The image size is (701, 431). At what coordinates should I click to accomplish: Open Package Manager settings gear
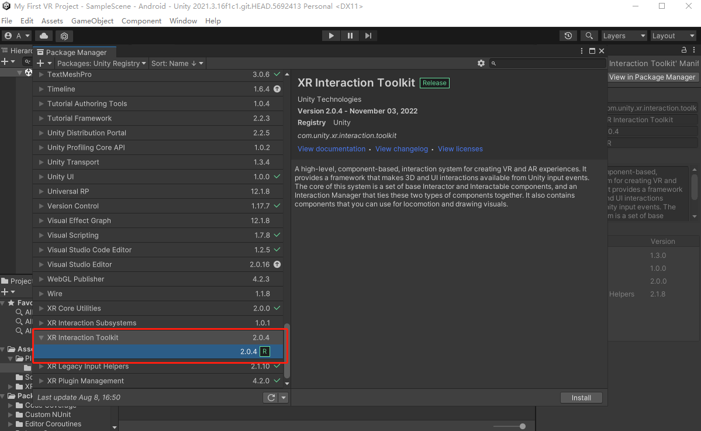pyautogui.click(x=481, y=63)
